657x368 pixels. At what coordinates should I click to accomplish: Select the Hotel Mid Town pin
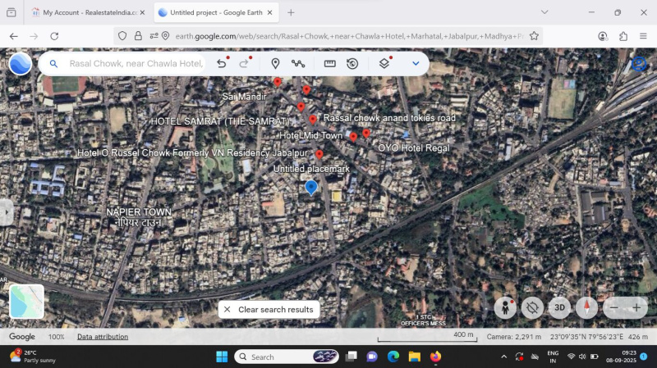click(x=353, y=137)
